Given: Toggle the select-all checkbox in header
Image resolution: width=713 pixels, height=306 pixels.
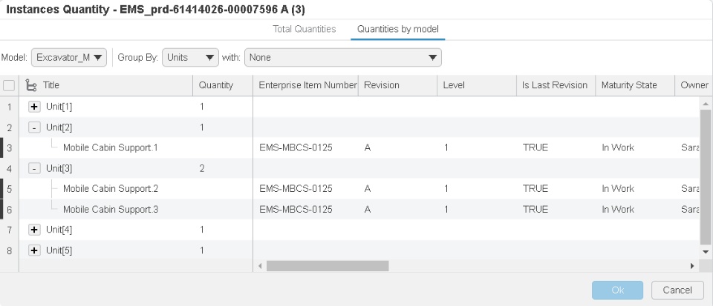Looking at the screenshot, I should [9, 85].
